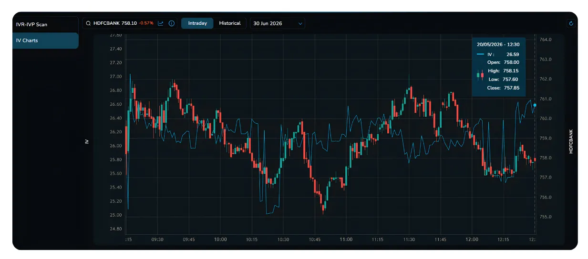Open the IVR-IVP Scan section
Image resolution: width=588 pixels, height=259 pixels.
(45, 25)
